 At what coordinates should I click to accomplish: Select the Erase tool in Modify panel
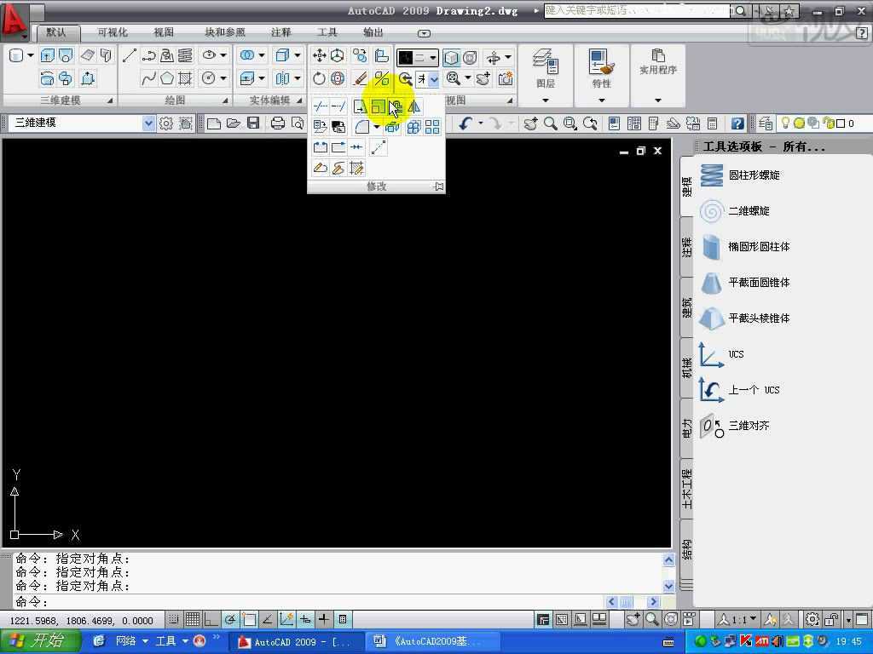coord(361,78)
